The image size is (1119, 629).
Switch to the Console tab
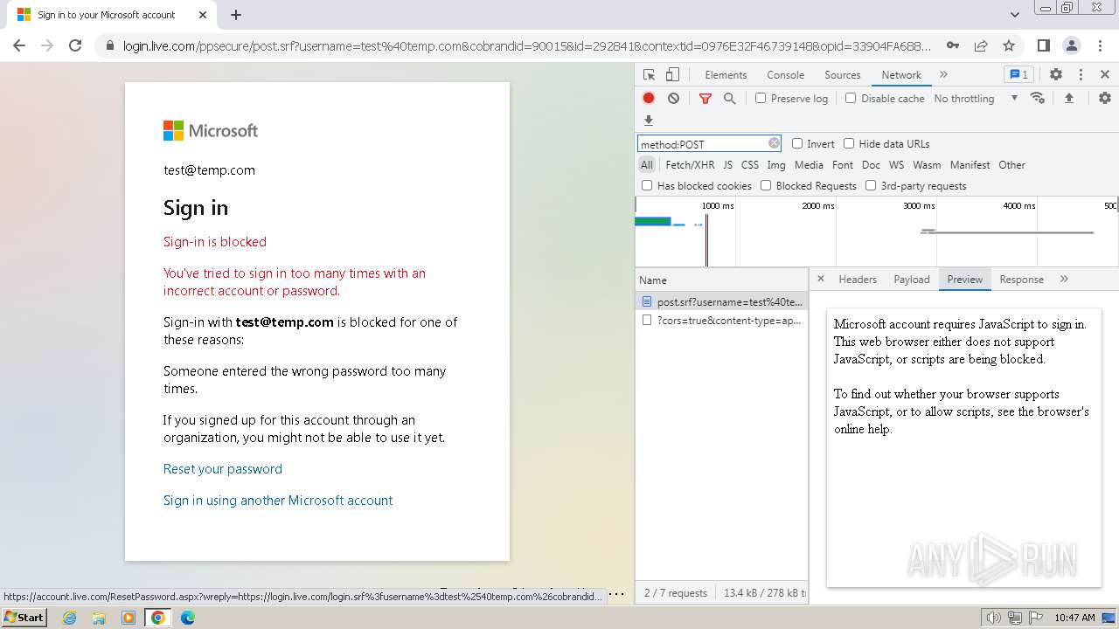[785, 75]
